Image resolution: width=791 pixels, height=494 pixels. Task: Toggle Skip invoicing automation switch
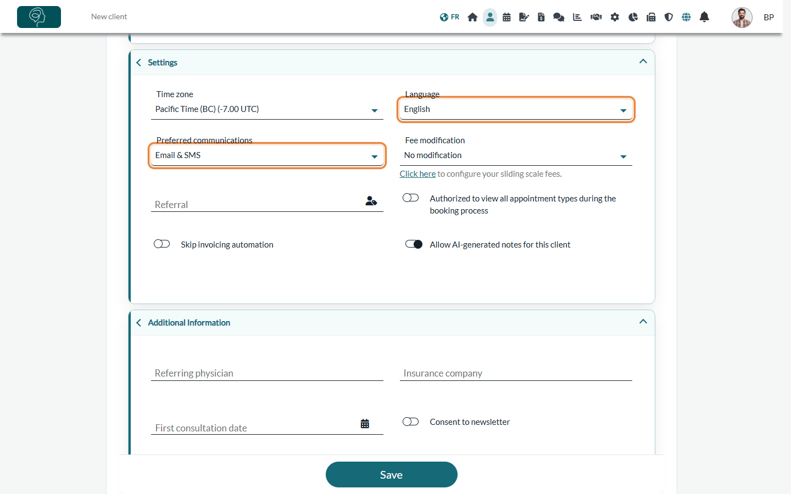click(162, 244)
